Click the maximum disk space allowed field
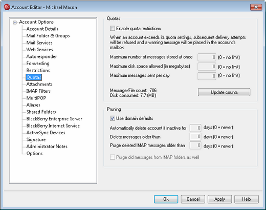Image resolution: width=266 pixels, height=210 pixels. 207,67
